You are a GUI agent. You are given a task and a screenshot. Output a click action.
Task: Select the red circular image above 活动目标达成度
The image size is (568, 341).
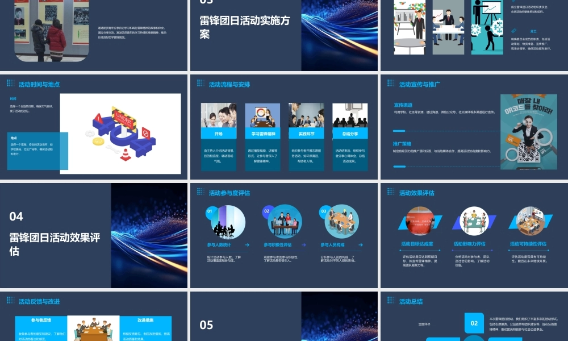[x=420, y=222]
